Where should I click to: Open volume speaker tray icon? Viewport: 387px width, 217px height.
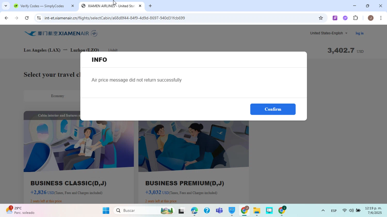click(351, 211)
